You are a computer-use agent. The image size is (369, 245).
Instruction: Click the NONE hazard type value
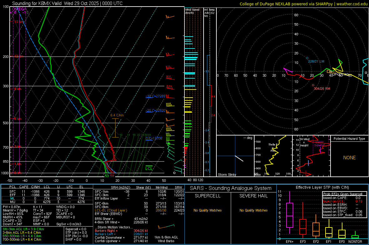coord(350,158)
